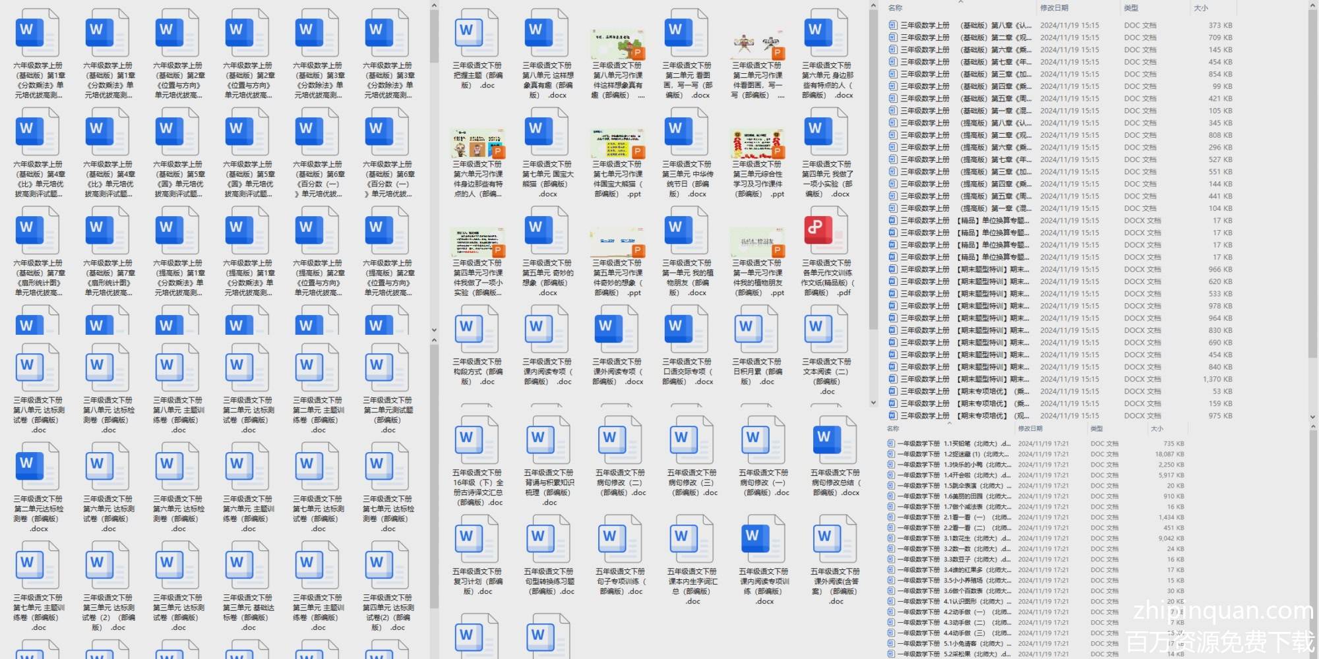This screenshot has width=1319, height=659.
Task: Select the 五年级语文下册 病句修改(二) file icon
Action: point(620,440)
